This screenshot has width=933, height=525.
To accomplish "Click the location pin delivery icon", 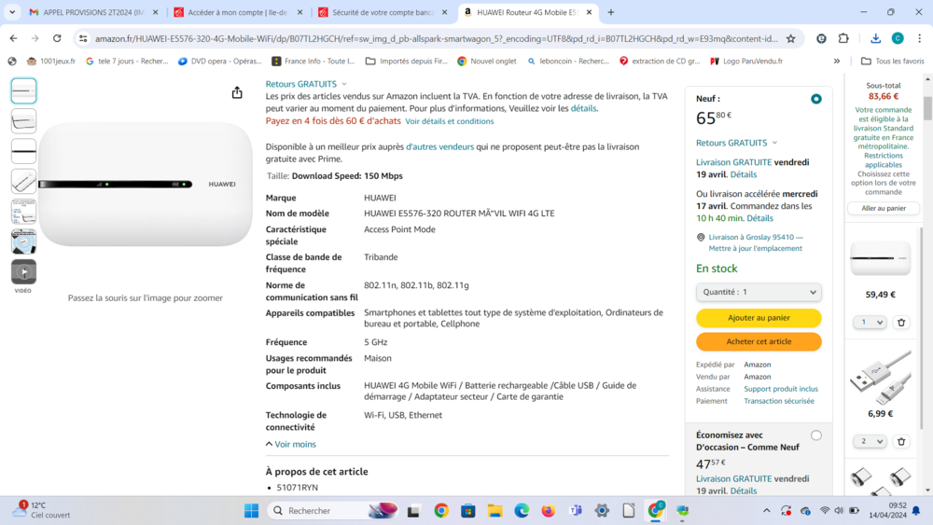I will click(x=701, y=237).
